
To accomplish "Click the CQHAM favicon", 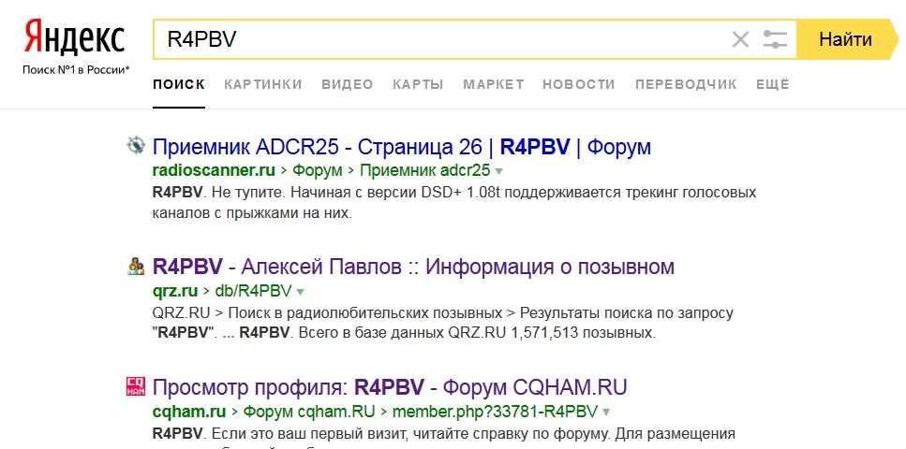I will coord(135,386).
